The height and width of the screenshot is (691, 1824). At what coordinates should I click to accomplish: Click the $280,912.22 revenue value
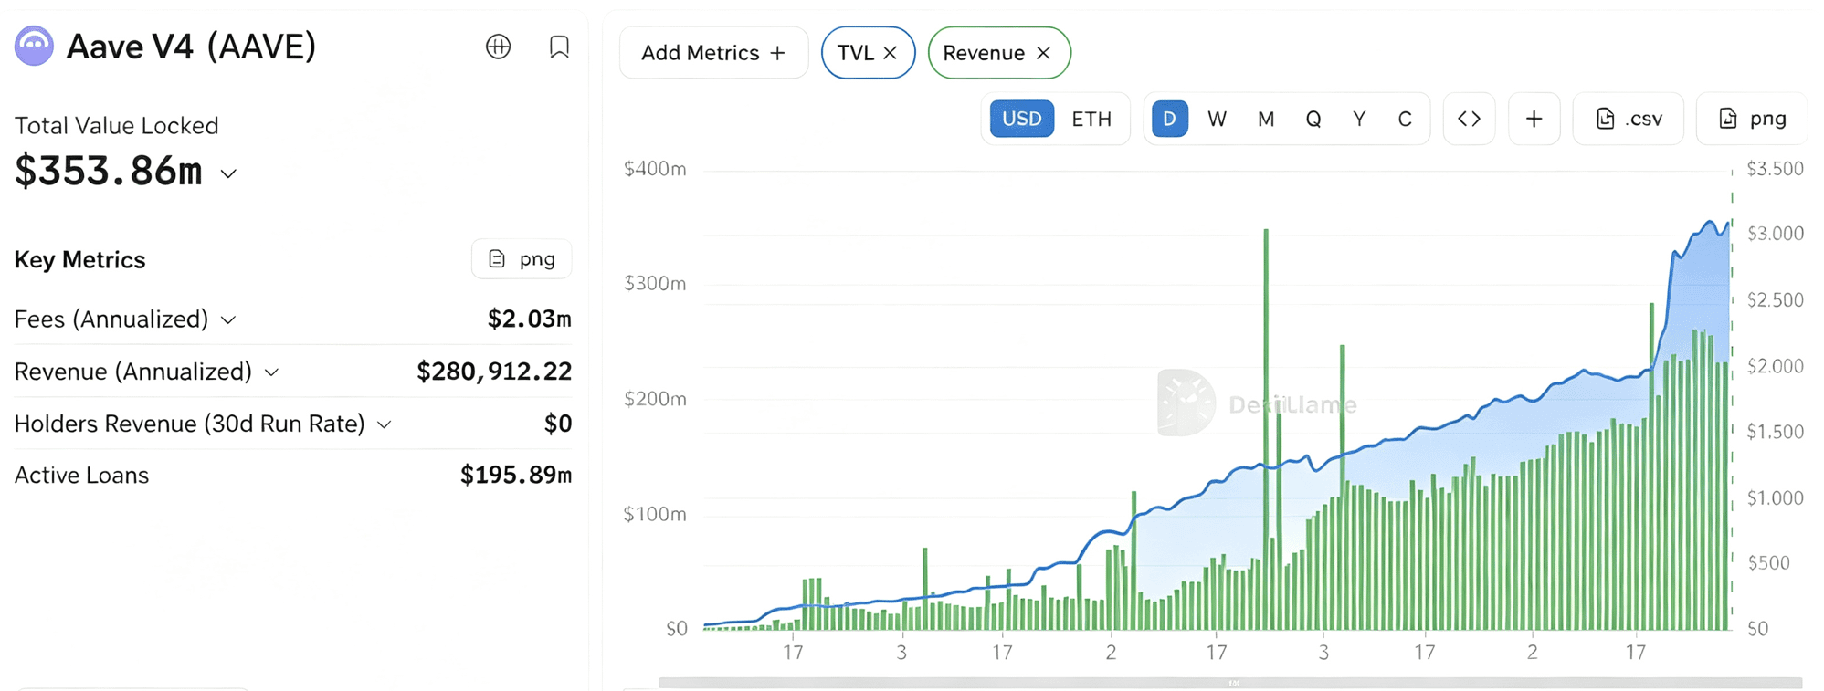click(494, 372)
